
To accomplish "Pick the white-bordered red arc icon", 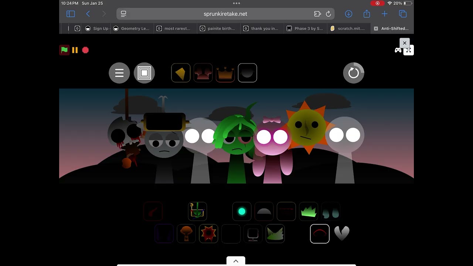I will tap(319, 233).
